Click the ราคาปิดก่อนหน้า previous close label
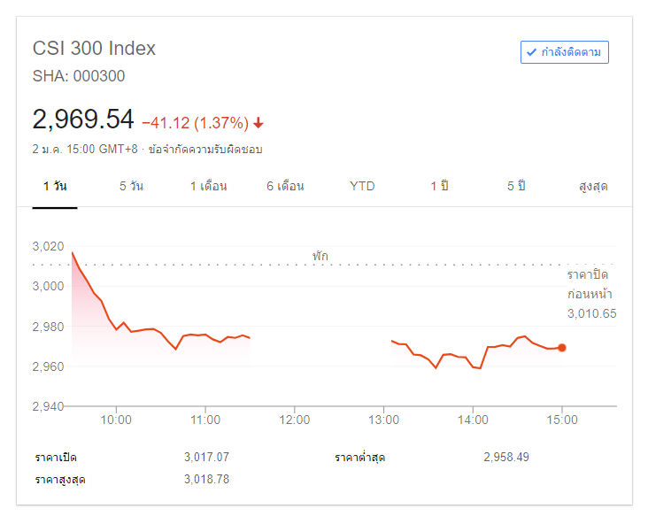648x524 pixels. [x=591, y=284]
